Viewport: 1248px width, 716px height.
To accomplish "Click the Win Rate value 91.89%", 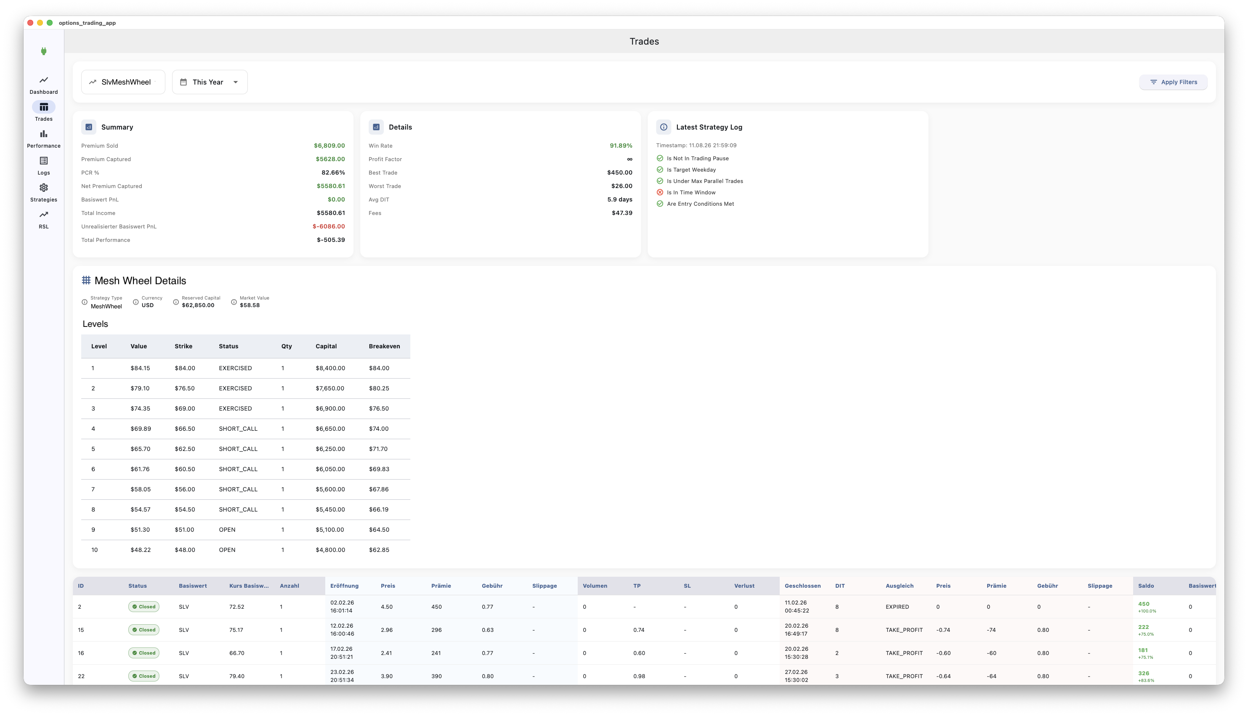I will tap(621, 146).
